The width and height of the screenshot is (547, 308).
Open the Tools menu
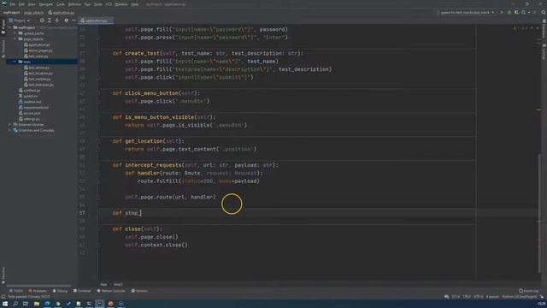click(98, 4)
